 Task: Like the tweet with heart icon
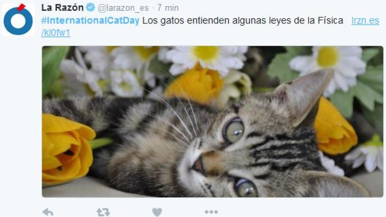tap(157, 212)
